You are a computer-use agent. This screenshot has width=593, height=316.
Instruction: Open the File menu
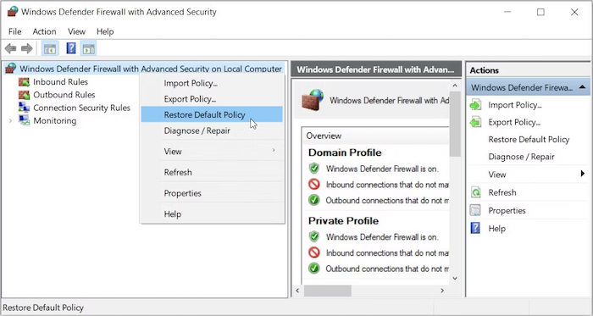click(x=14, y=31)
